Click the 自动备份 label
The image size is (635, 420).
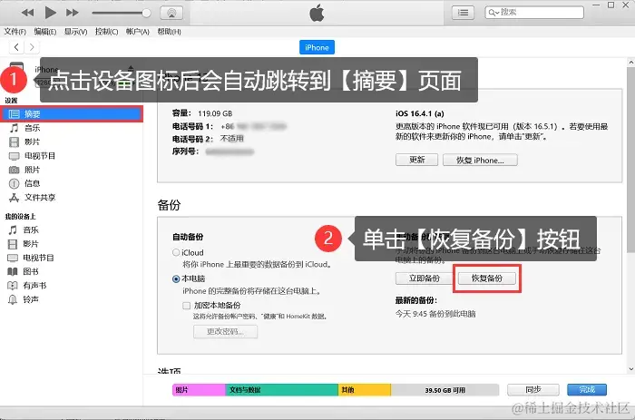tap(188, 237)
